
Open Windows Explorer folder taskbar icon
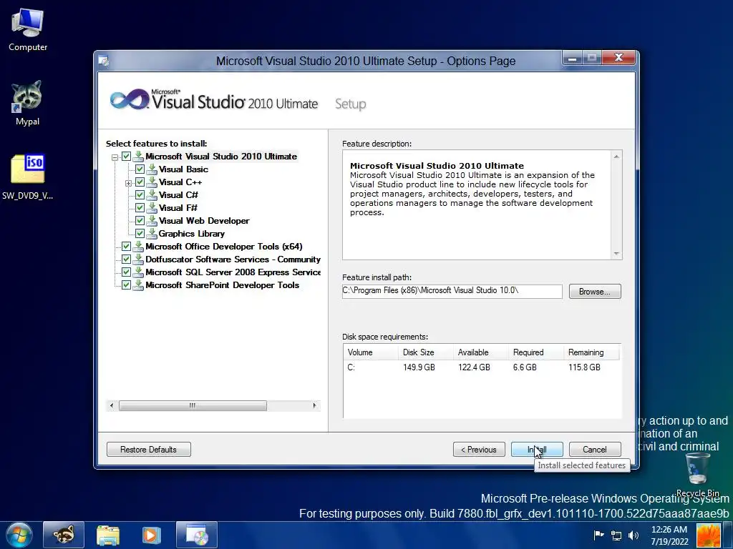coord(108,535)
